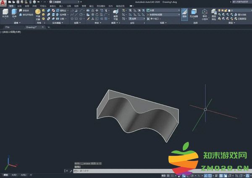
Task: Open the visual style dropdown
Action: coord(163,10)
